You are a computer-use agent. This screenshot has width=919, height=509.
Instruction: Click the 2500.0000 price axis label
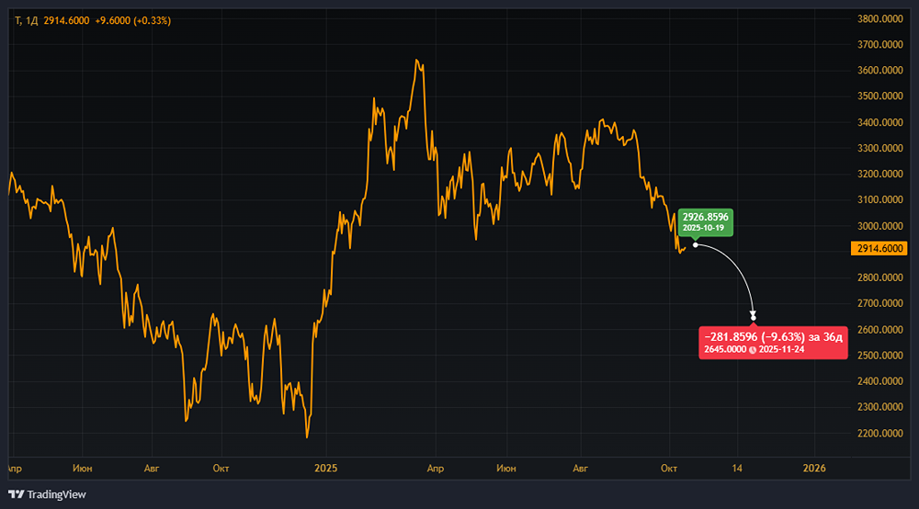pos(879,356)
